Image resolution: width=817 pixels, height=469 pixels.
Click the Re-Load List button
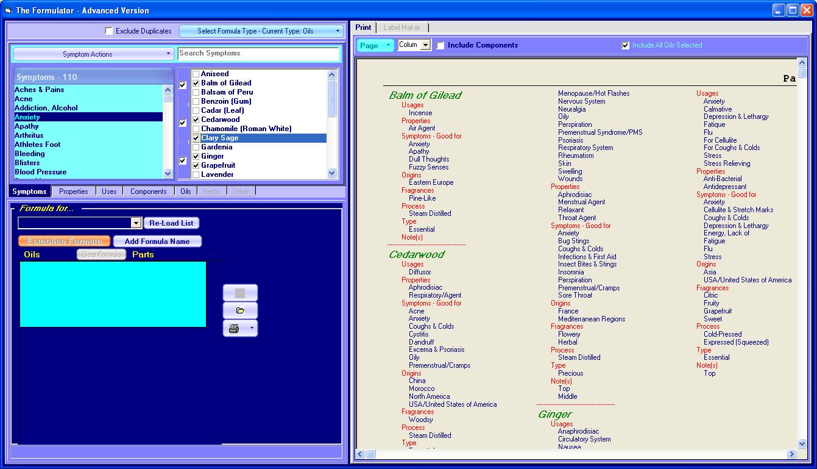(171, 223)
